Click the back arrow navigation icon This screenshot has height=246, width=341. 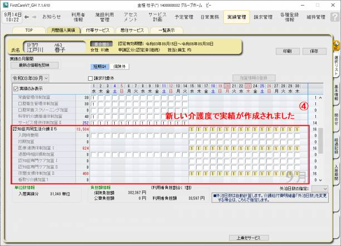pos(27,17)
